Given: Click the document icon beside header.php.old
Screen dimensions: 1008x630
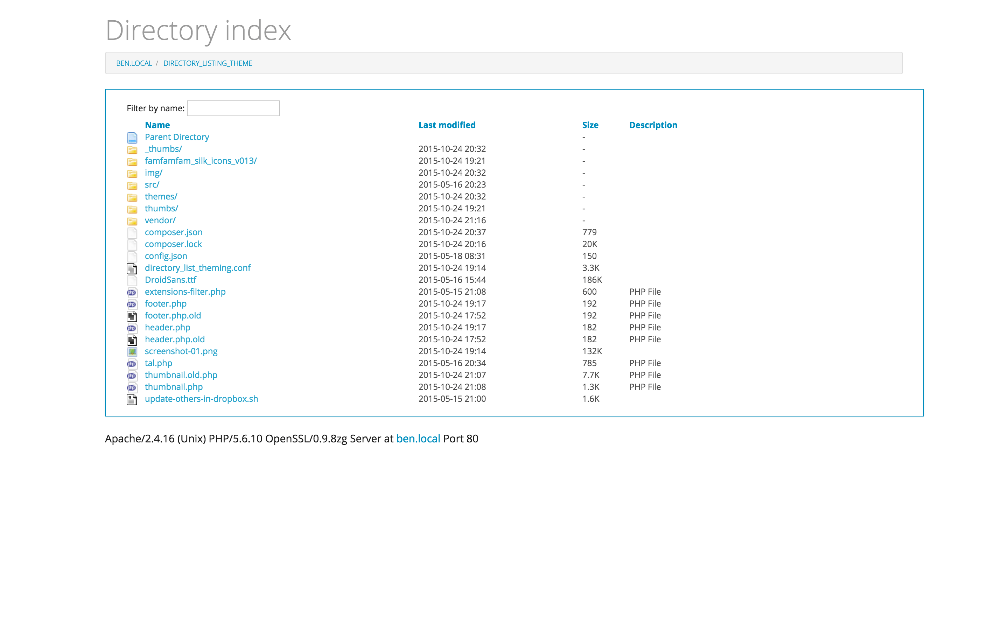Looking at the screenshot, I should [x=132, y=339].
